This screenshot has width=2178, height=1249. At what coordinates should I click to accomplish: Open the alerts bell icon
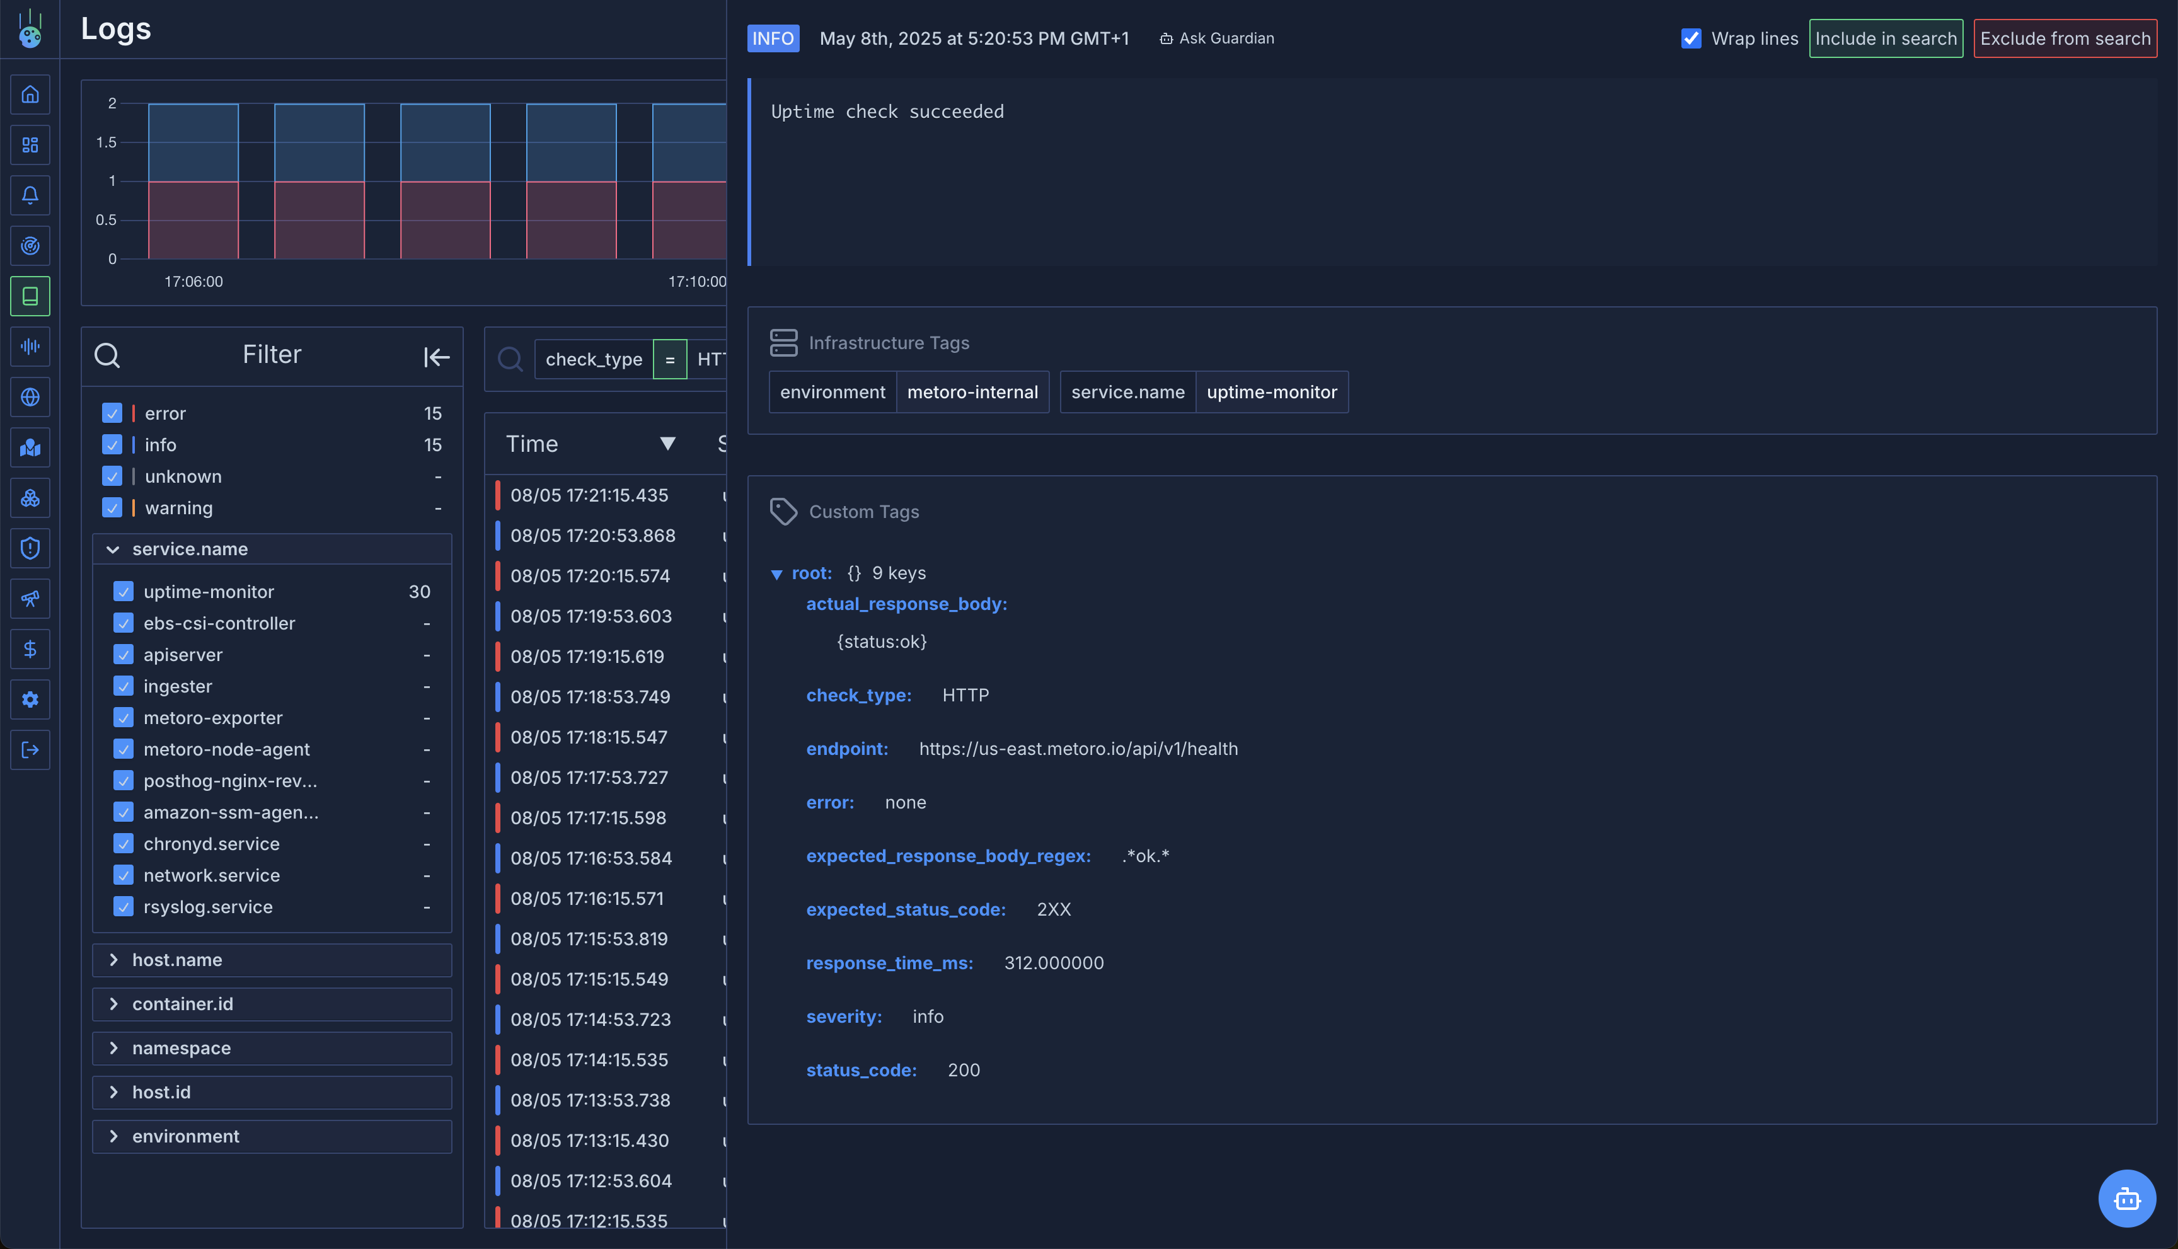[x=30, y=195]
